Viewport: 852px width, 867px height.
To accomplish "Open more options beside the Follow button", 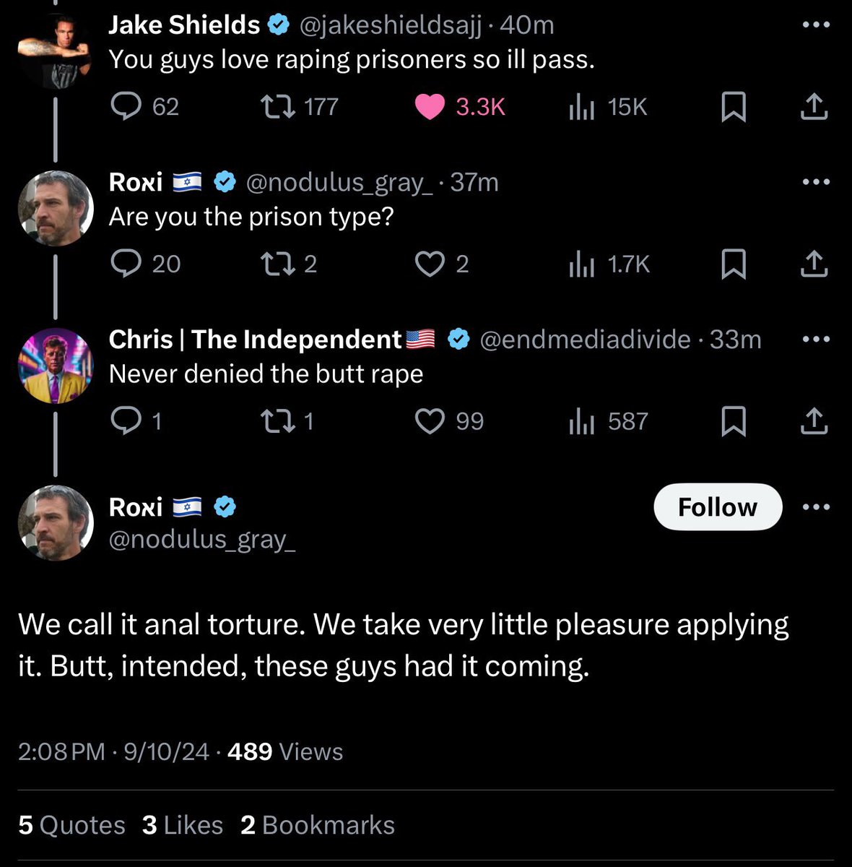I will click(816, 507).
